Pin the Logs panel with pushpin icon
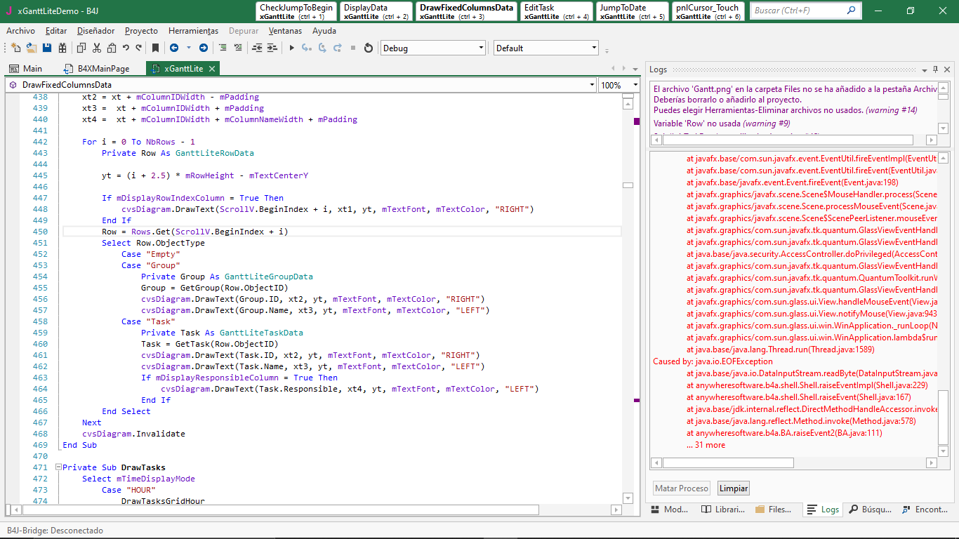This screenshot has width=959, height=539. click(935, 69)
